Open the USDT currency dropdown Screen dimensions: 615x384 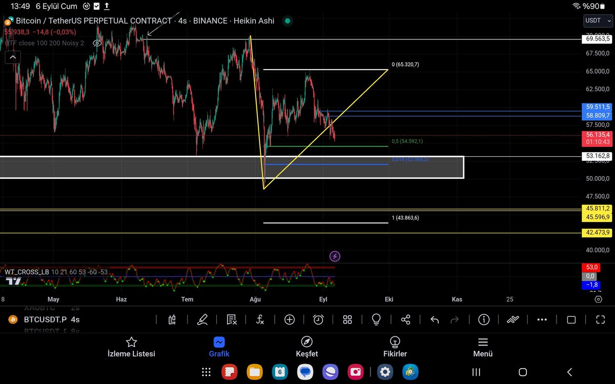pos(597,21)
